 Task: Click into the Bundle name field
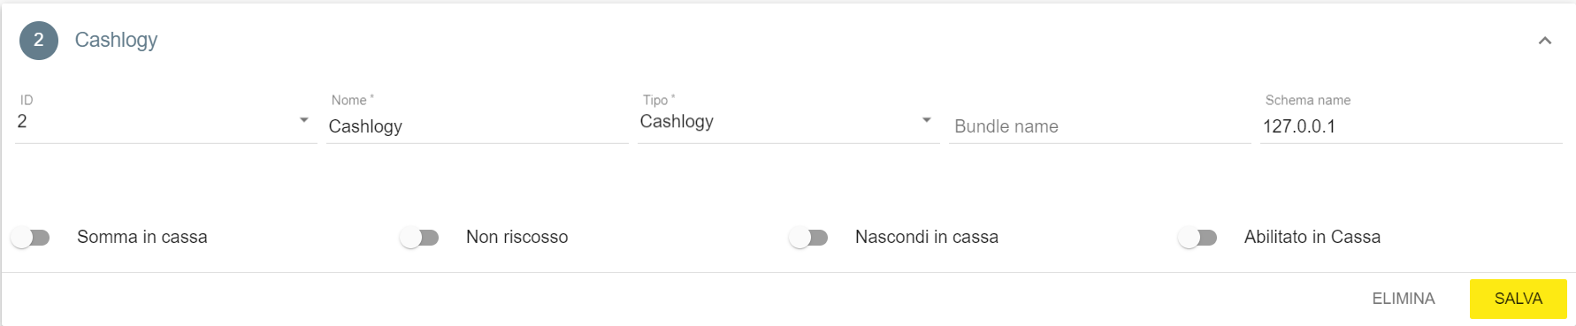click(1100, 126)
